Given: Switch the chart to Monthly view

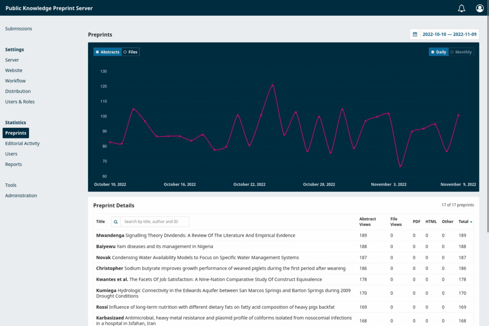Looking at the screenshot, I should (461, 52).
